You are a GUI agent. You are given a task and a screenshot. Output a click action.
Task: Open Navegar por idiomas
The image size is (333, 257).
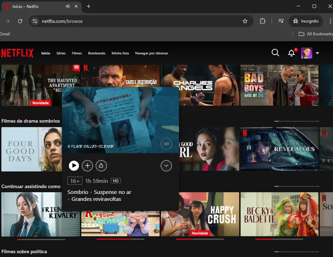(151, 53)
